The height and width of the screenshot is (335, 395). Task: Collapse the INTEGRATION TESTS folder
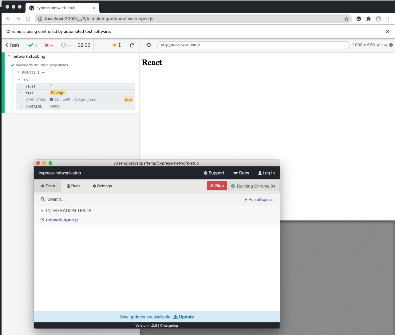pos(66,211)
